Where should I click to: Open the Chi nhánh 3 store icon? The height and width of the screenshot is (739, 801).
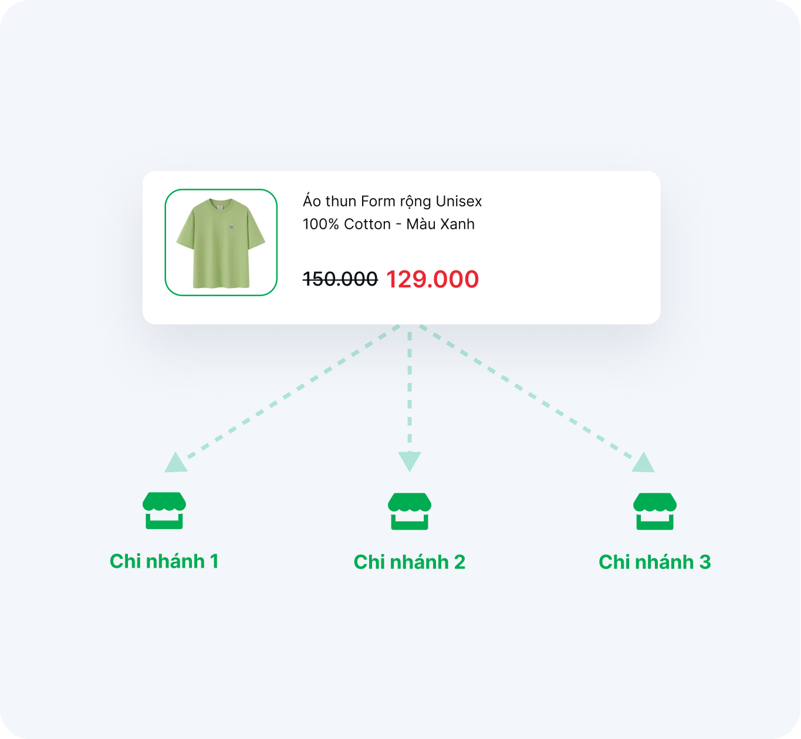pos(655,511)
